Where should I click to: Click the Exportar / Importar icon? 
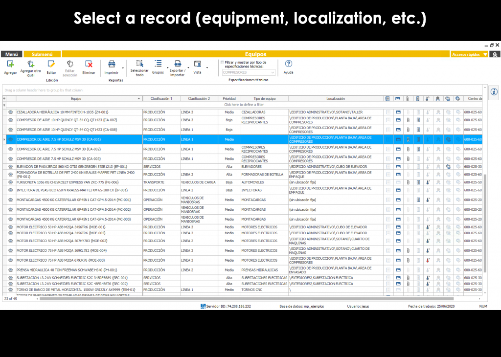(x=178, y=64)
